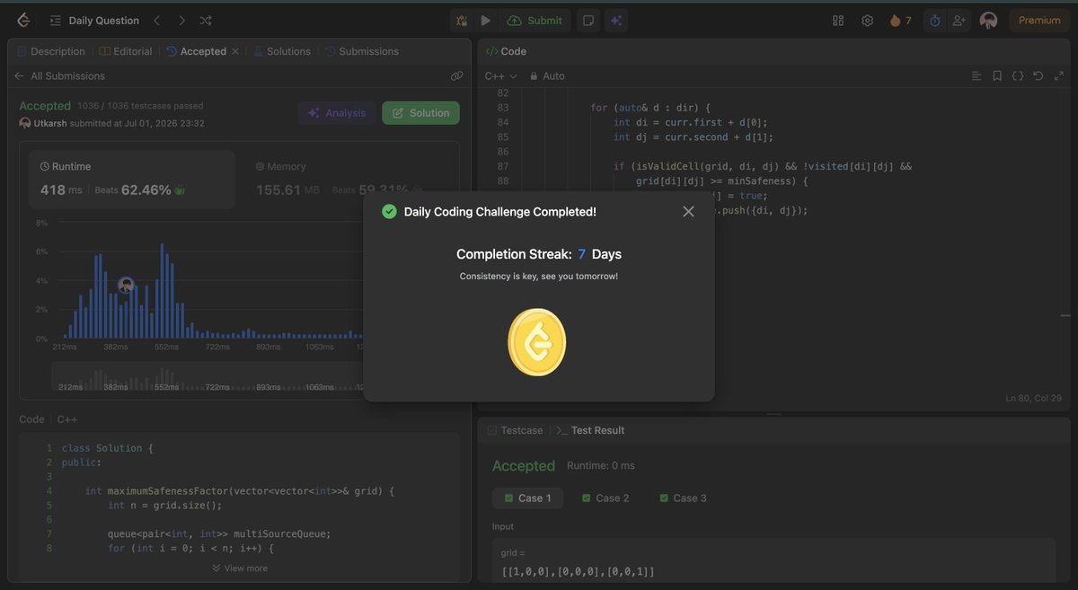This screenshot has height=590, width=1078.
Task: Open the C++ language dropdown
Action: 500,76
